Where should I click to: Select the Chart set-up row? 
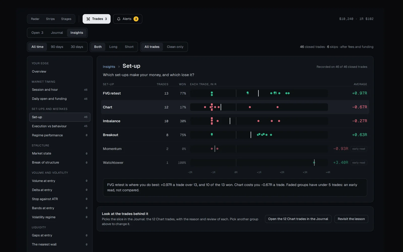pos(235,107)
